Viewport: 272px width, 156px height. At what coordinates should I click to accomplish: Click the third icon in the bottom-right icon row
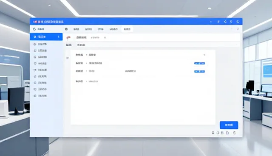pos(222,133)
